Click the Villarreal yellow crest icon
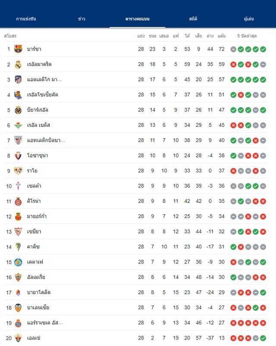The image size is (276, 346). pos(18,110)
